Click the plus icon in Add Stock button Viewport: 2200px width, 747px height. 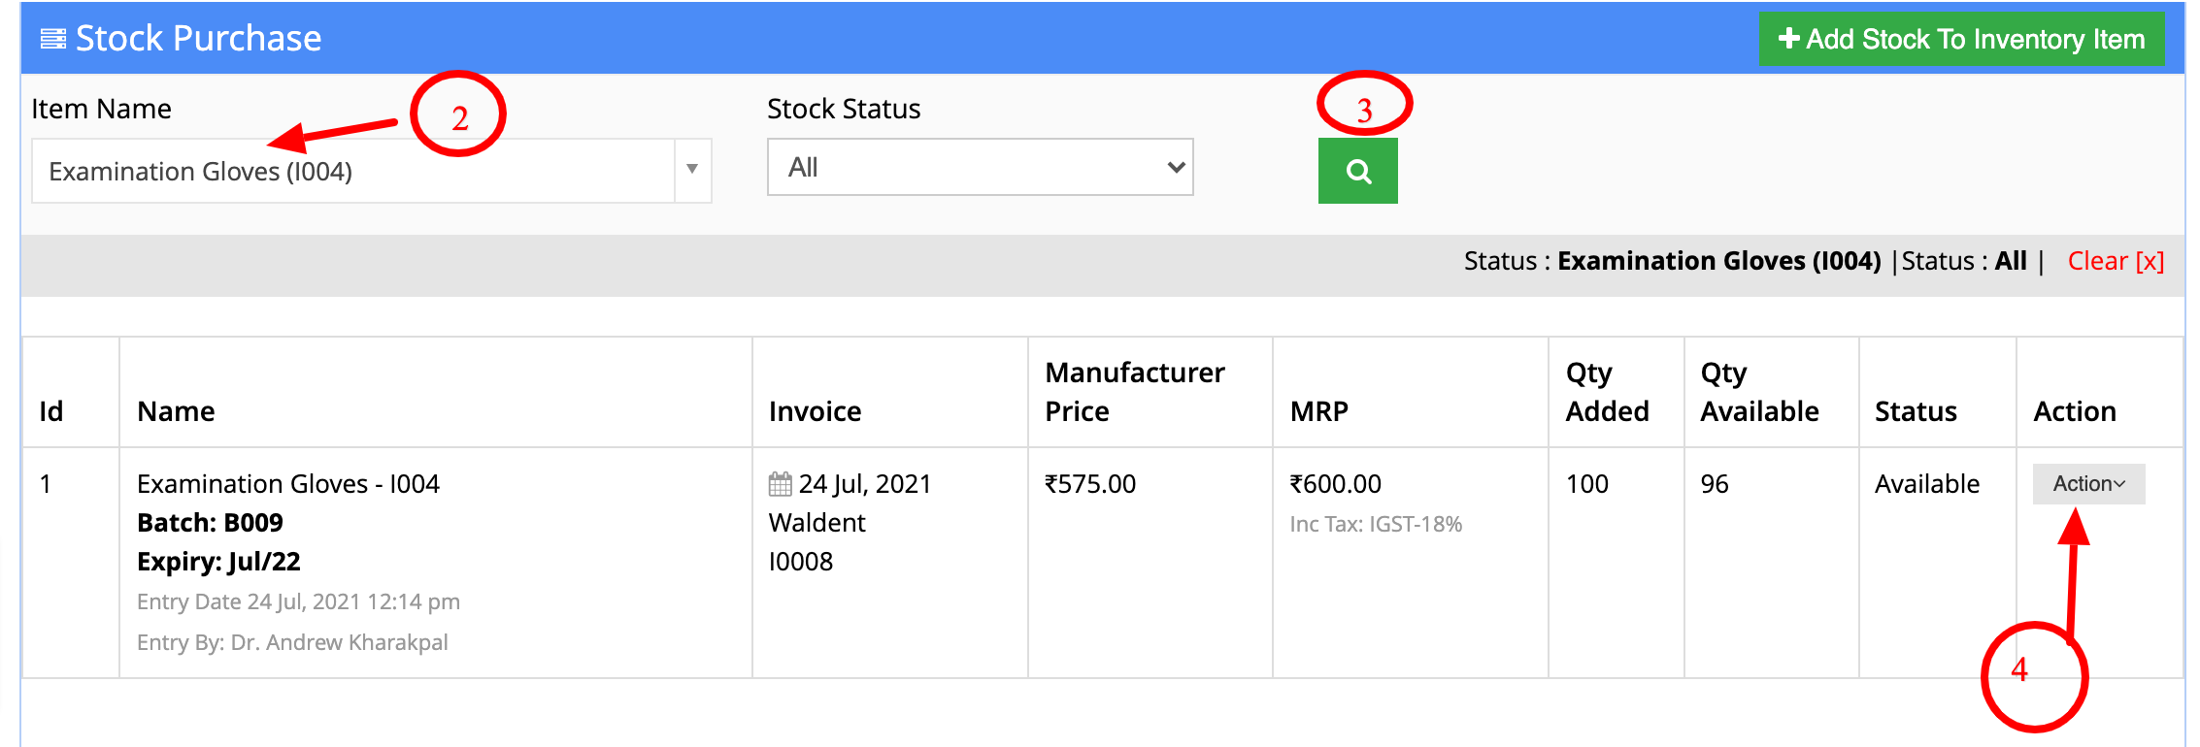tap(1788, 39)
